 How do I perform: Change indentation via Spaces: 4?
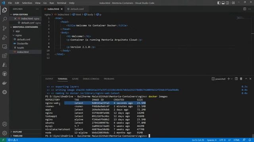point(212,140)
